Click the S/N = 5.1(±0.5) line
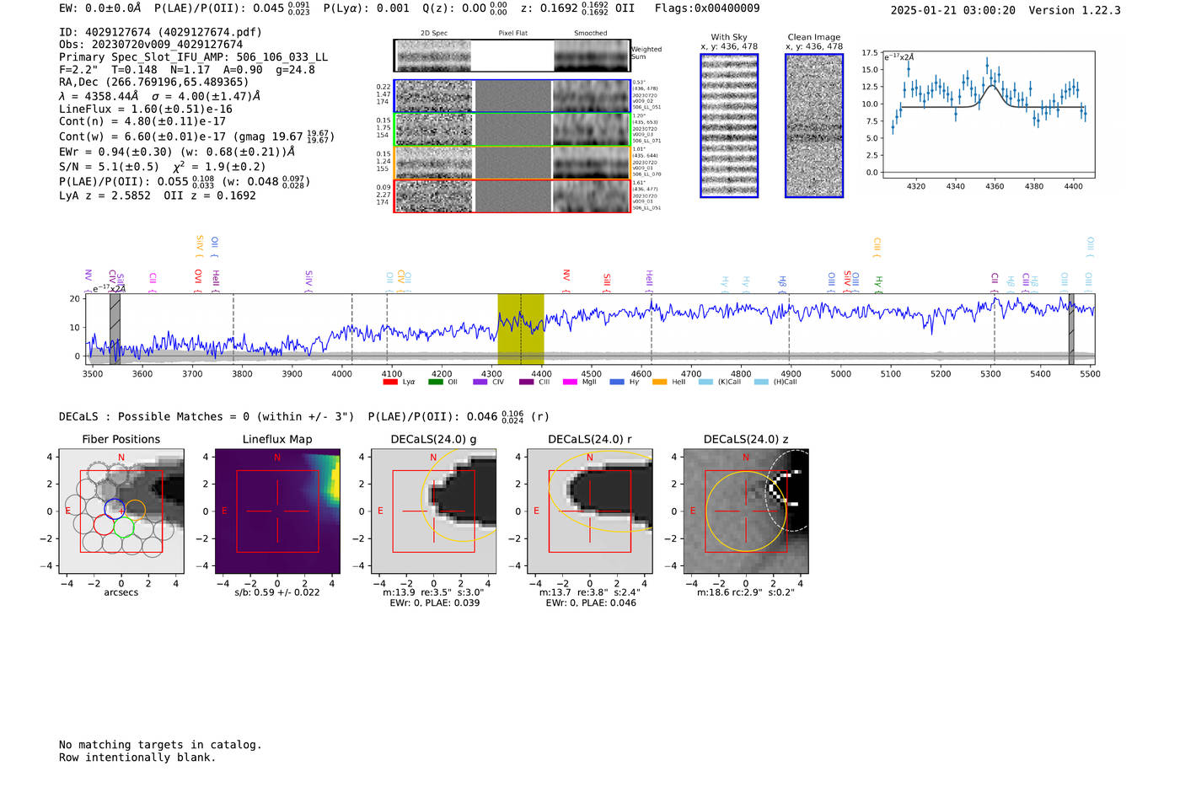Image resolution: width=1180 pixels, height=803 pixels. (163, 166)
